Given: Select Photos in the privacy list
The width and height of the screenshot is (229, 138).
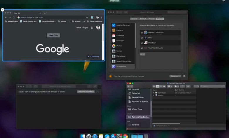Looking at the screenshot, I should click(123, 46).
